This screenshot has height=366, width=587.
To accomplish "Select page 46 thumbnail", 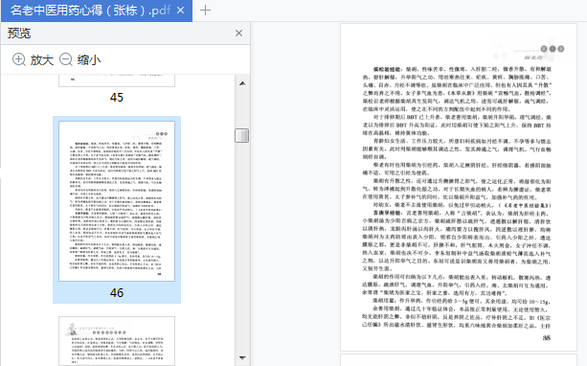I will (117, 201).
